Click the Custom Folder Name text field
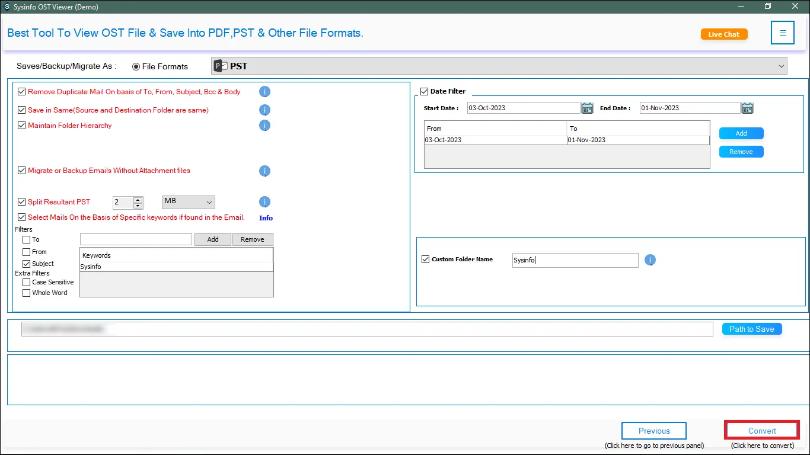The height and width of the screenshot is (455, 810). coord(575,260)
